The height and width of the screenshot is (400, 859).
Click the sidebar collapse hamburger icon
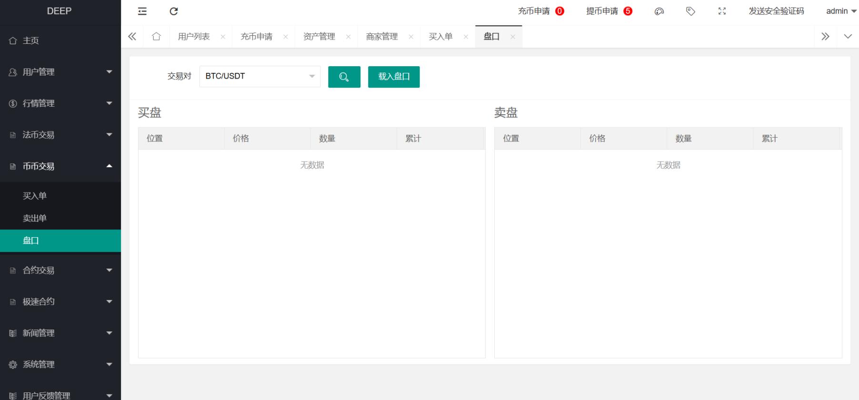142,11
